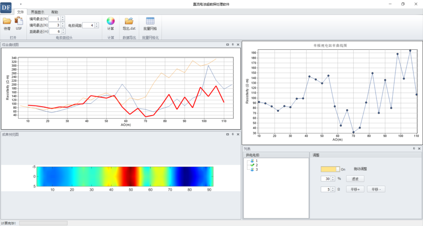Select electrode 3 in 供电电极 tree
Viewport: 423px width, 226px height.
coord(254,170)
